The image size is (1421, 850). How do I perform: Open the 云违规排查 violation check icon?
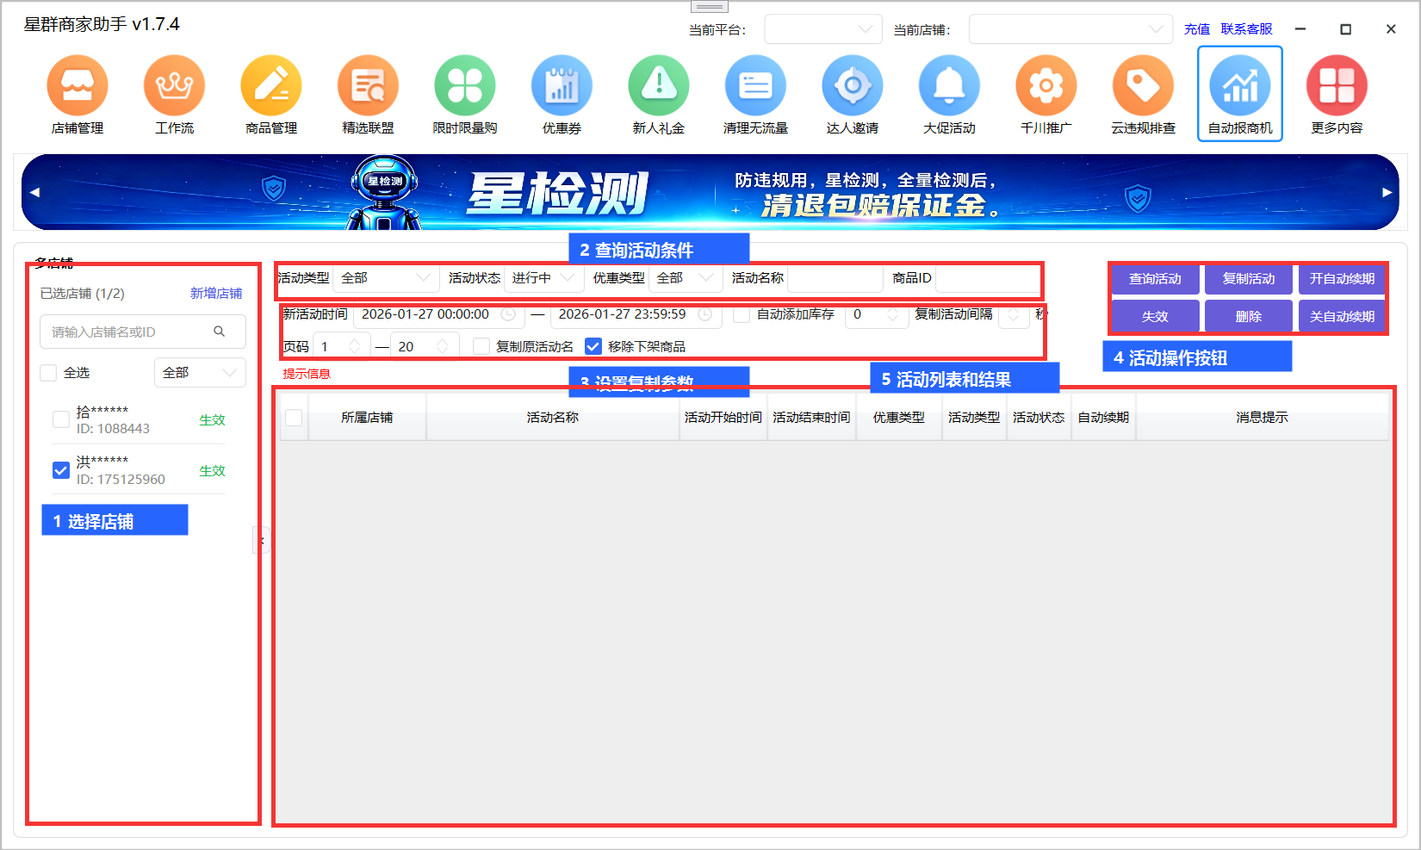(1143, 85)
